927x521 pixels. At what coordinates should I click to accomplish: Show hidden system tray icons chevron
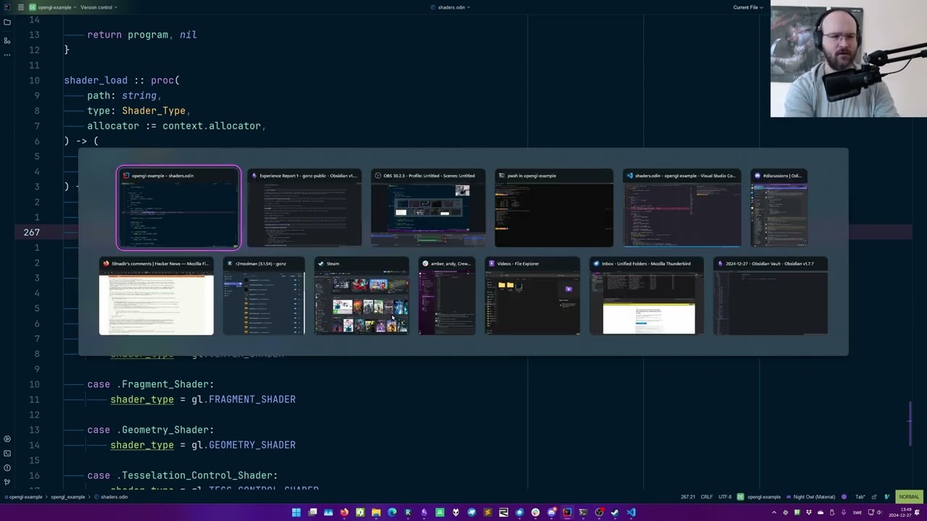(x=774, y=512)
